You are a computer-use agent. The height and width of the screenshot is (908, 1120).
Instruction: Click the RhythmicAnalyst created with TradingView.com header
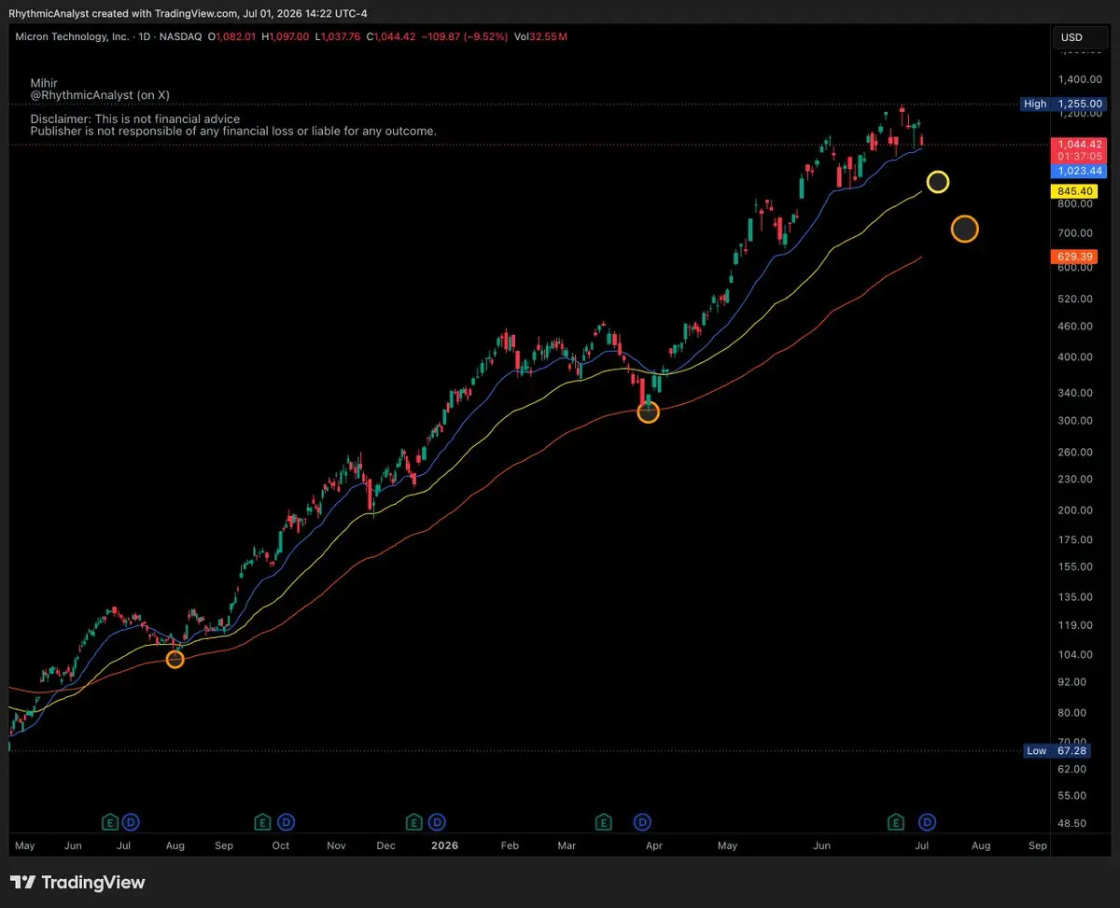click(123, 13)
